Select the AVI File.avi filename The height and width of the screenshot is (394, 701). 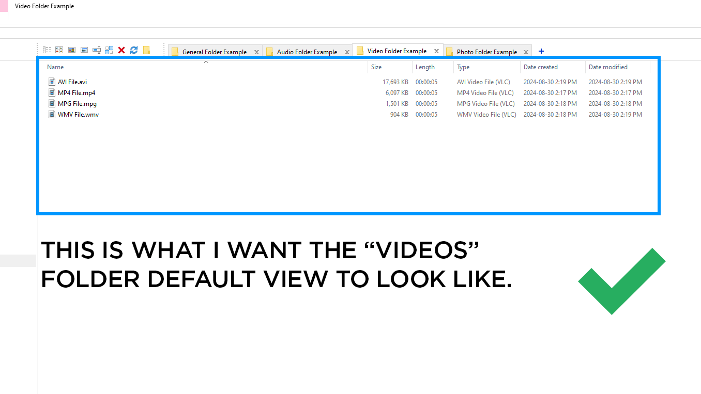point(72,82)
